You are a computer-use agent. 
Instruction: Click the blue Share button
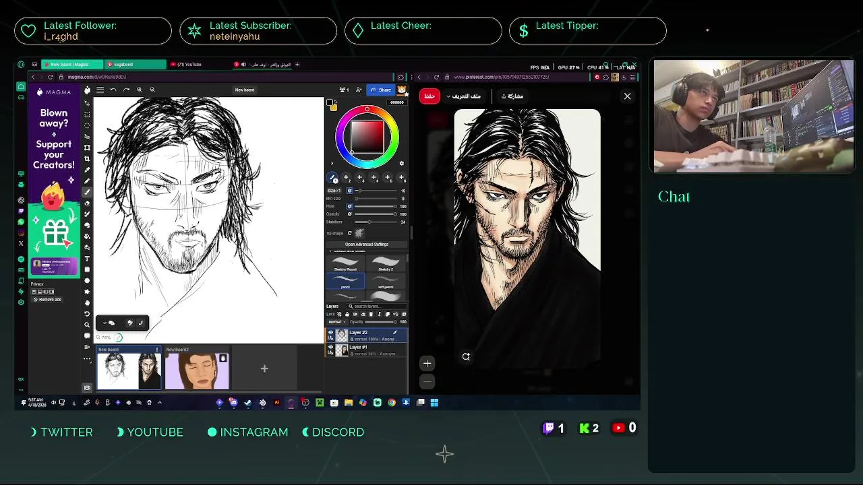(x=381, y=90)
